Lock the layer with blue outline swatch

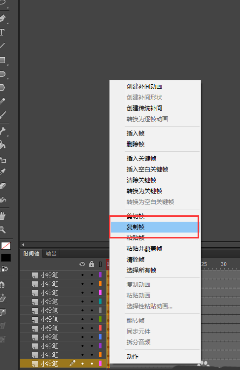tap(92, 337)
